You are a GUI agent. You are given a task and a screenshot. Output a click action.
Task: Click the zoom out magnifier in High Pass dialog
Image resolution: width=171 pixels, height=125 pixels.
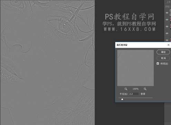pyautogui.click(x=126, y=89)
